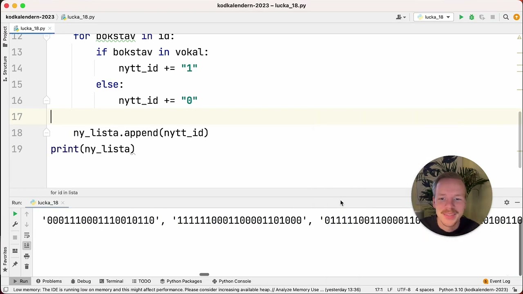
Task: Close lucka_18 tab in Run panel
Action: [x=63, y=203]
